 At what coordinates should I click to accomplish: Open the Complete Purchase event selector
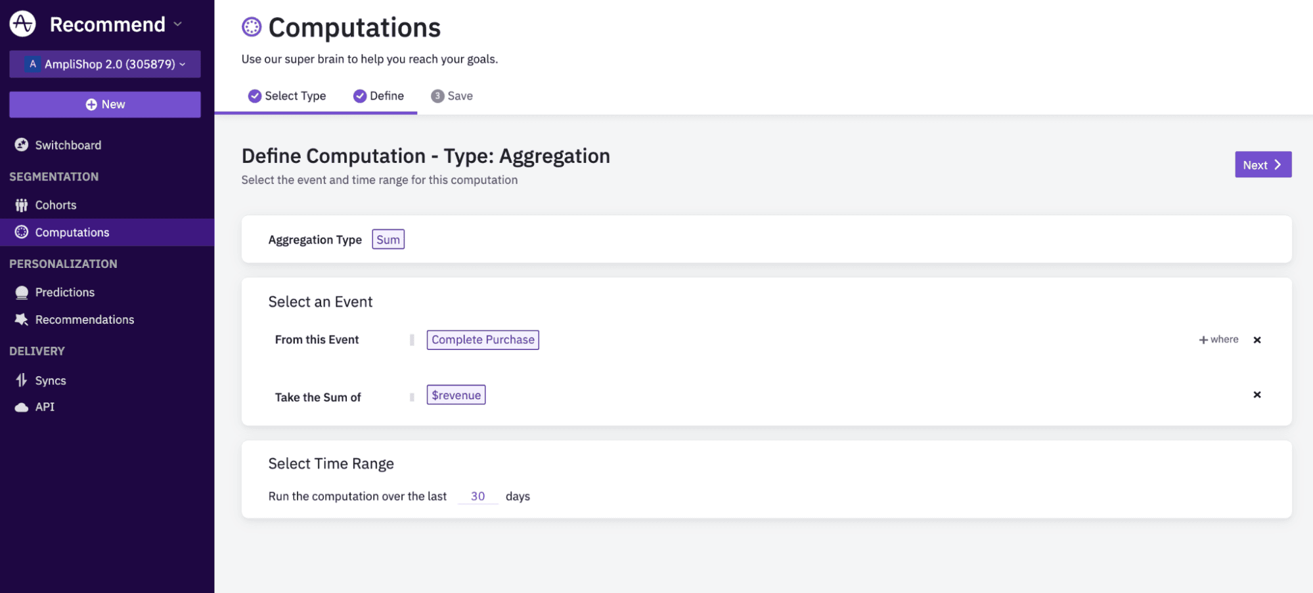click(x=482, y=340)
